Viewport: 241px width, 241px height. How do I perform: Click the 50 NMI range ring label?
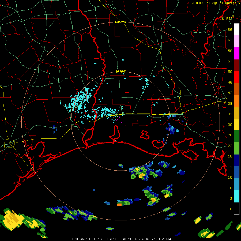click(x=120, y=71)
